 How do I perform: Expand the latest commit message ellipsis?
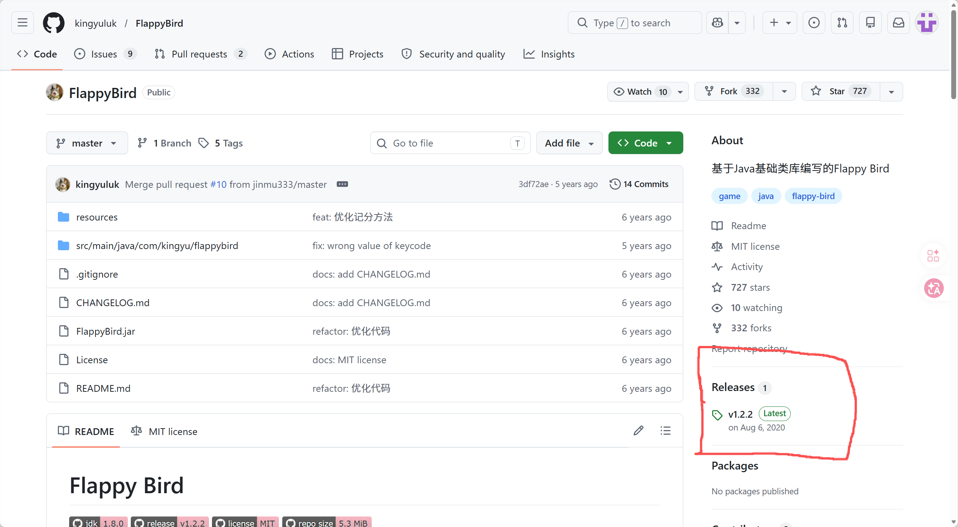342,184
